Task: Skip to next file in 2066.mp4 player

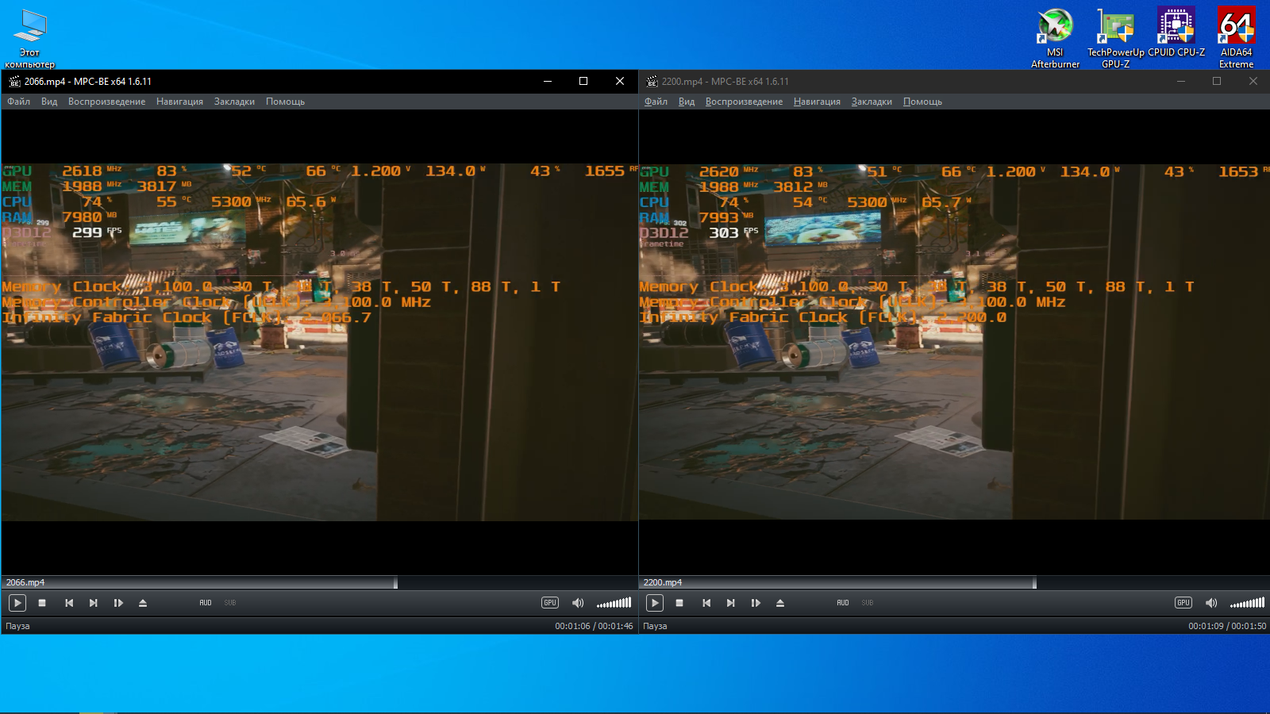Action: (x=94, y=603)
